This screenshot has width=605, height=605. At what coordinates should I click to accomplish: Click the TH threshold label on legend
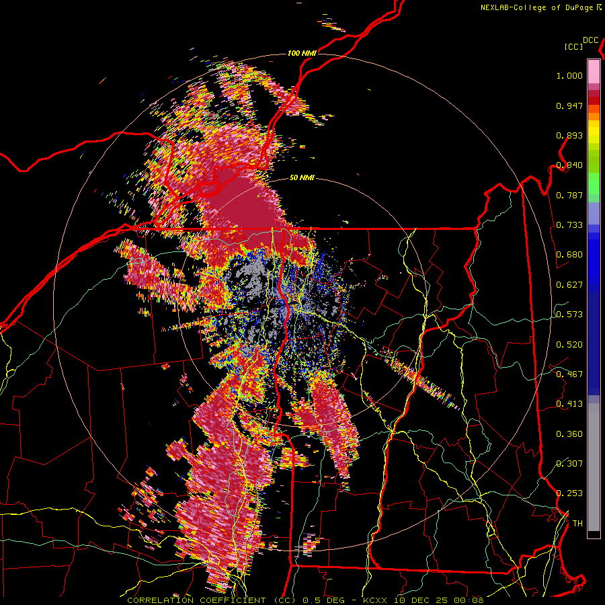point(577,523)
